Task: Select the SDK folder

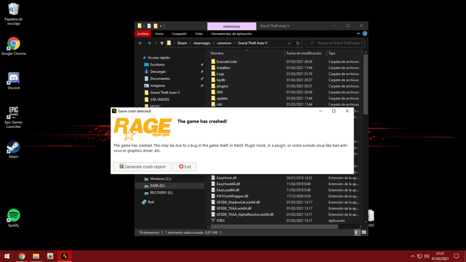Action: pos(219,92)
